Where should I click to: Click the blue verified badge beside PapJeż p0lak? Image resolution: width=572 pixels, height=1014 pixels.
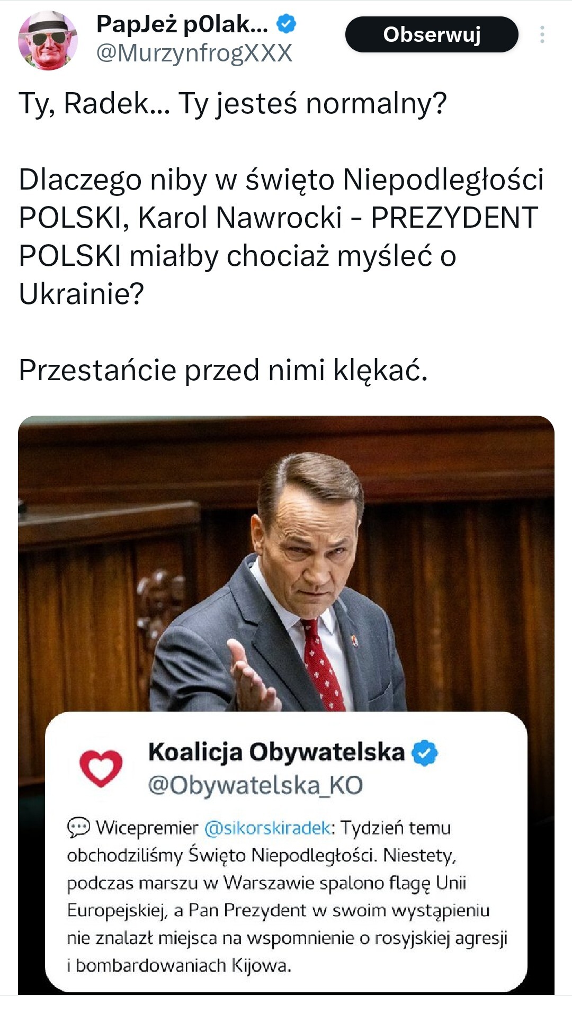pos(287,24)
